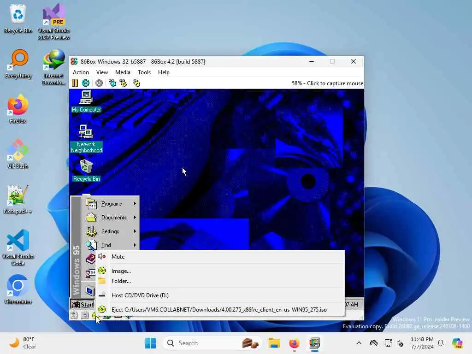Expand the Find submenu arrow
This screenshot has height=354, width=472.
[x=135, y=245]
